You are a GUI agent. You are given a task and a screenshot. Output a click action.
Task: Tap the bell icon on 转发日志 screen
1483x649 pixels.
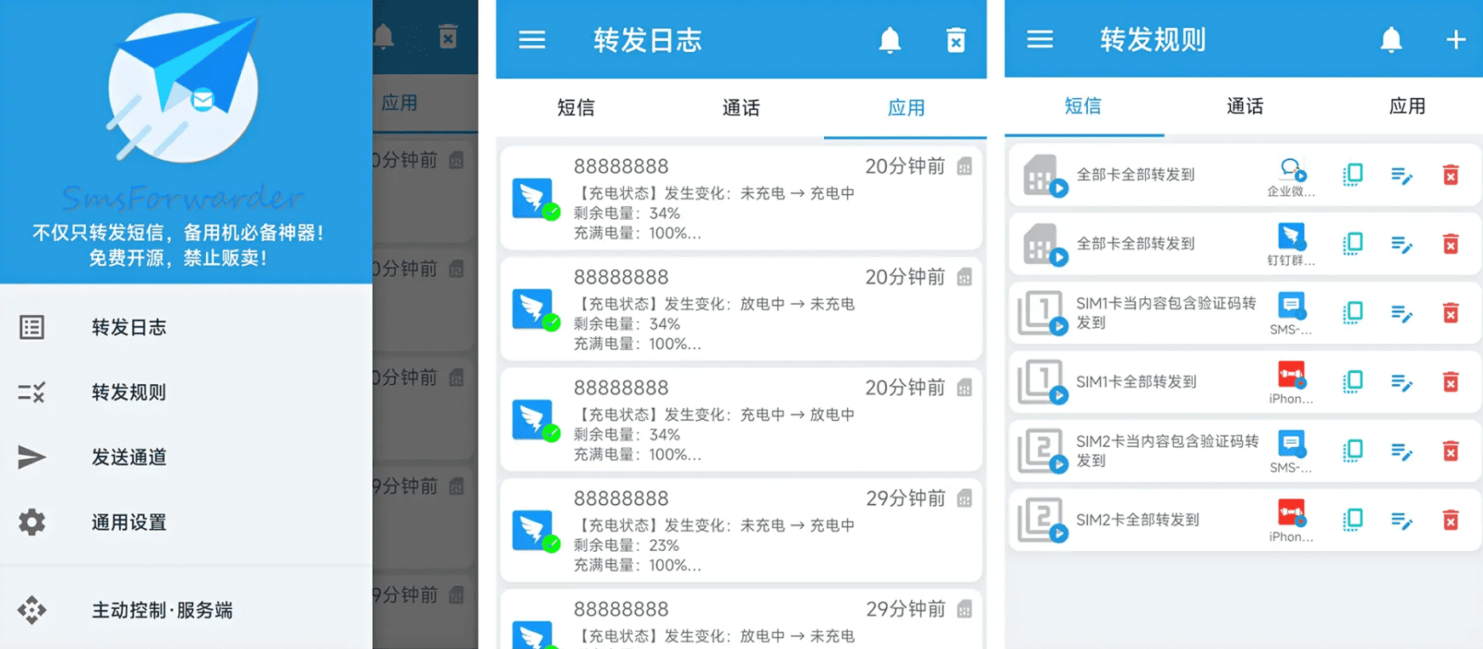pos(890,40)
